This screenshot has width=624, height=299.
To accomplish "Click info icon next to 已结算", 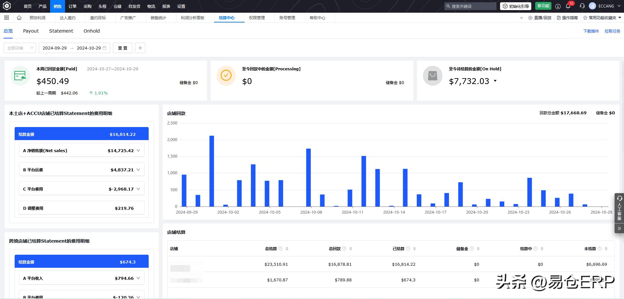I will click(408, 249).
